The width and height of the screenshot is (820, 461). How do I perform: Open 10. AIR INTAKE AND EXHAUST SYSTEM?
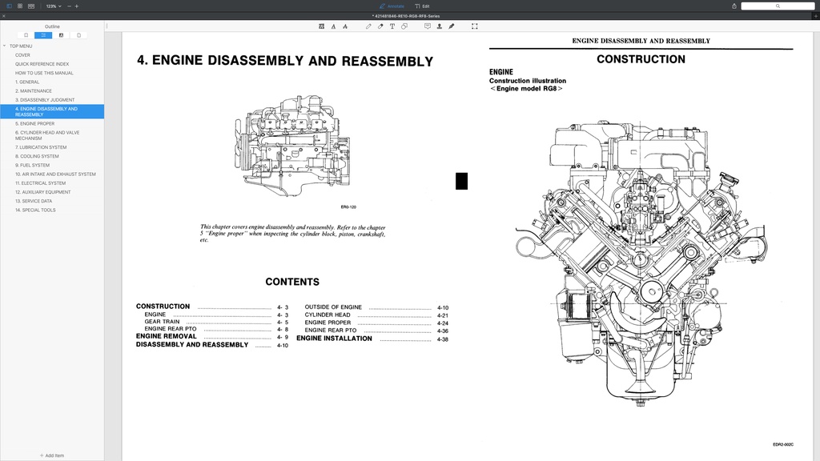pos(55,174)
